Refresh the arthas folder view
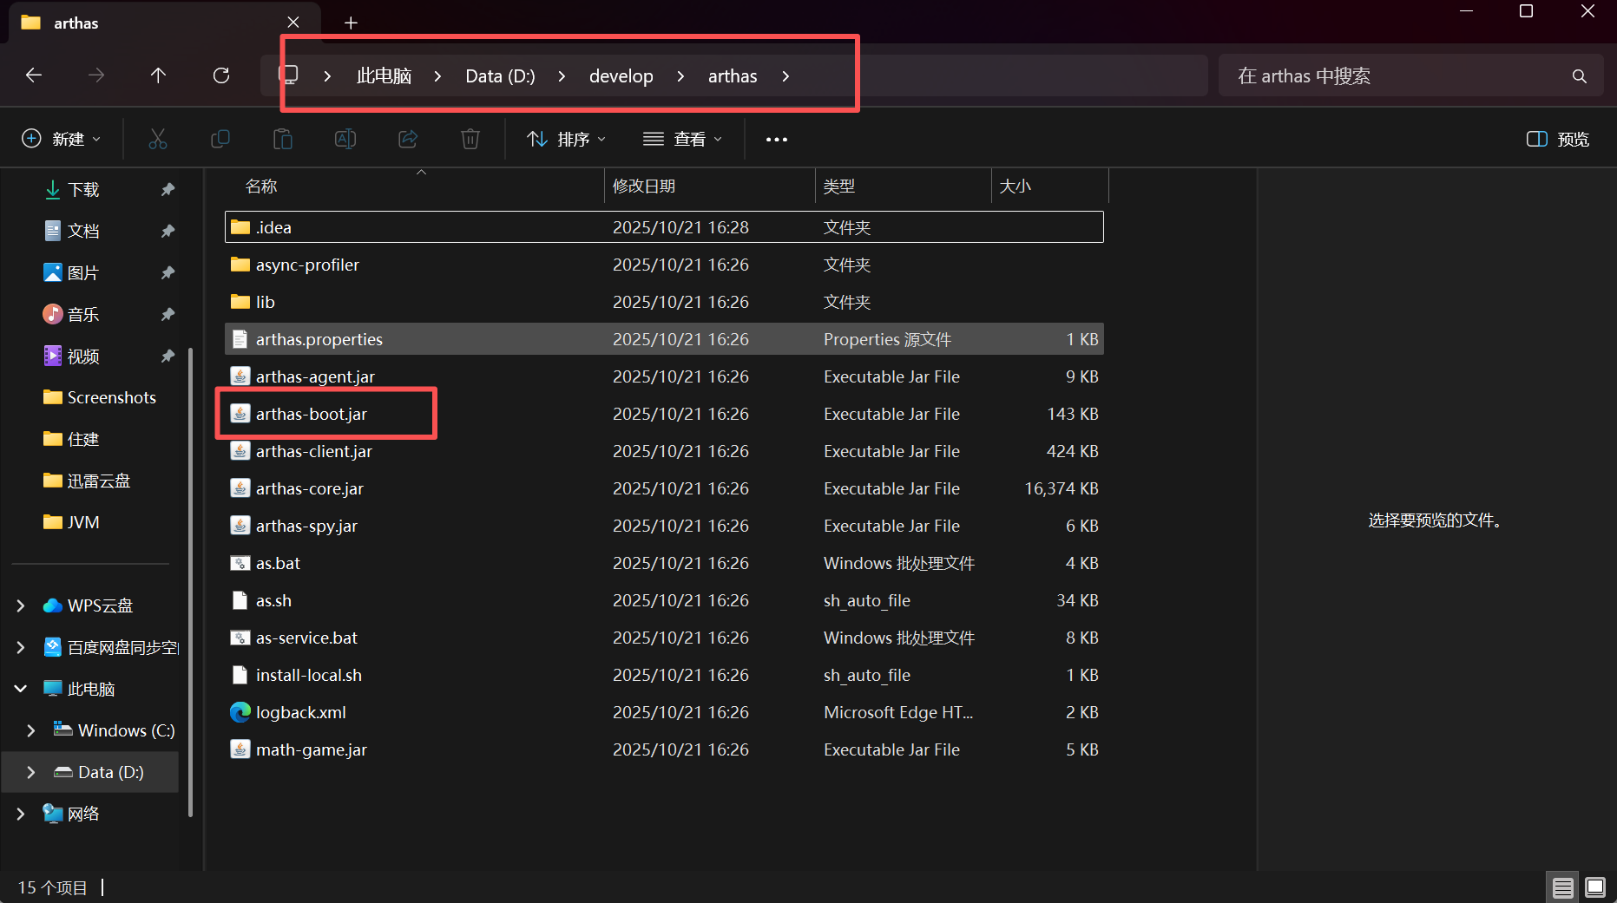The width and height of the screenshot is (1617, 903). click(221, 75)
